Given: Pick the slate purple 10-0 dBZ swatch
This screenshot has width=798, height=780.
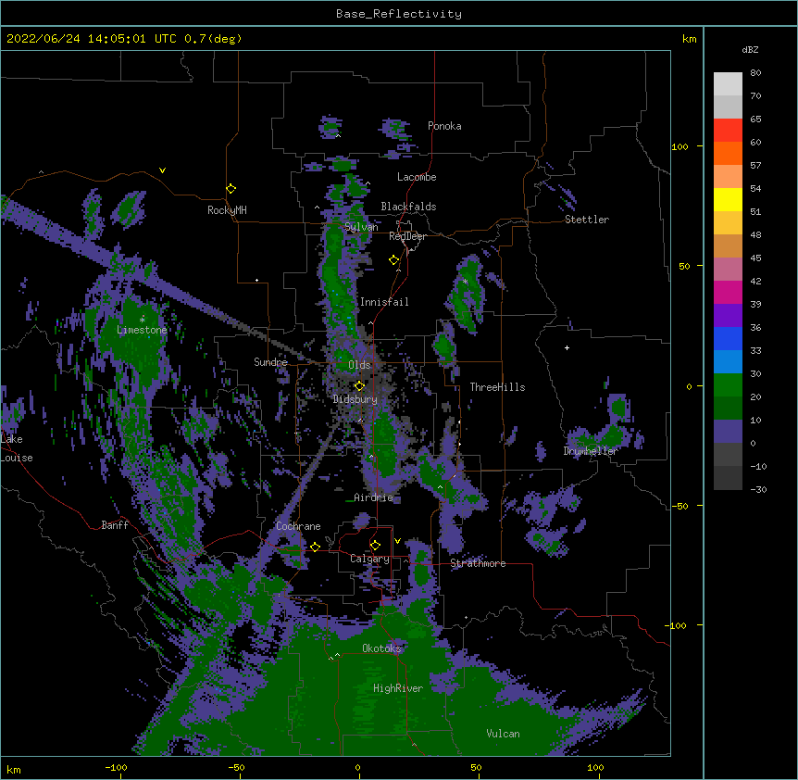Looking at the screenshot, I should 728,432.
